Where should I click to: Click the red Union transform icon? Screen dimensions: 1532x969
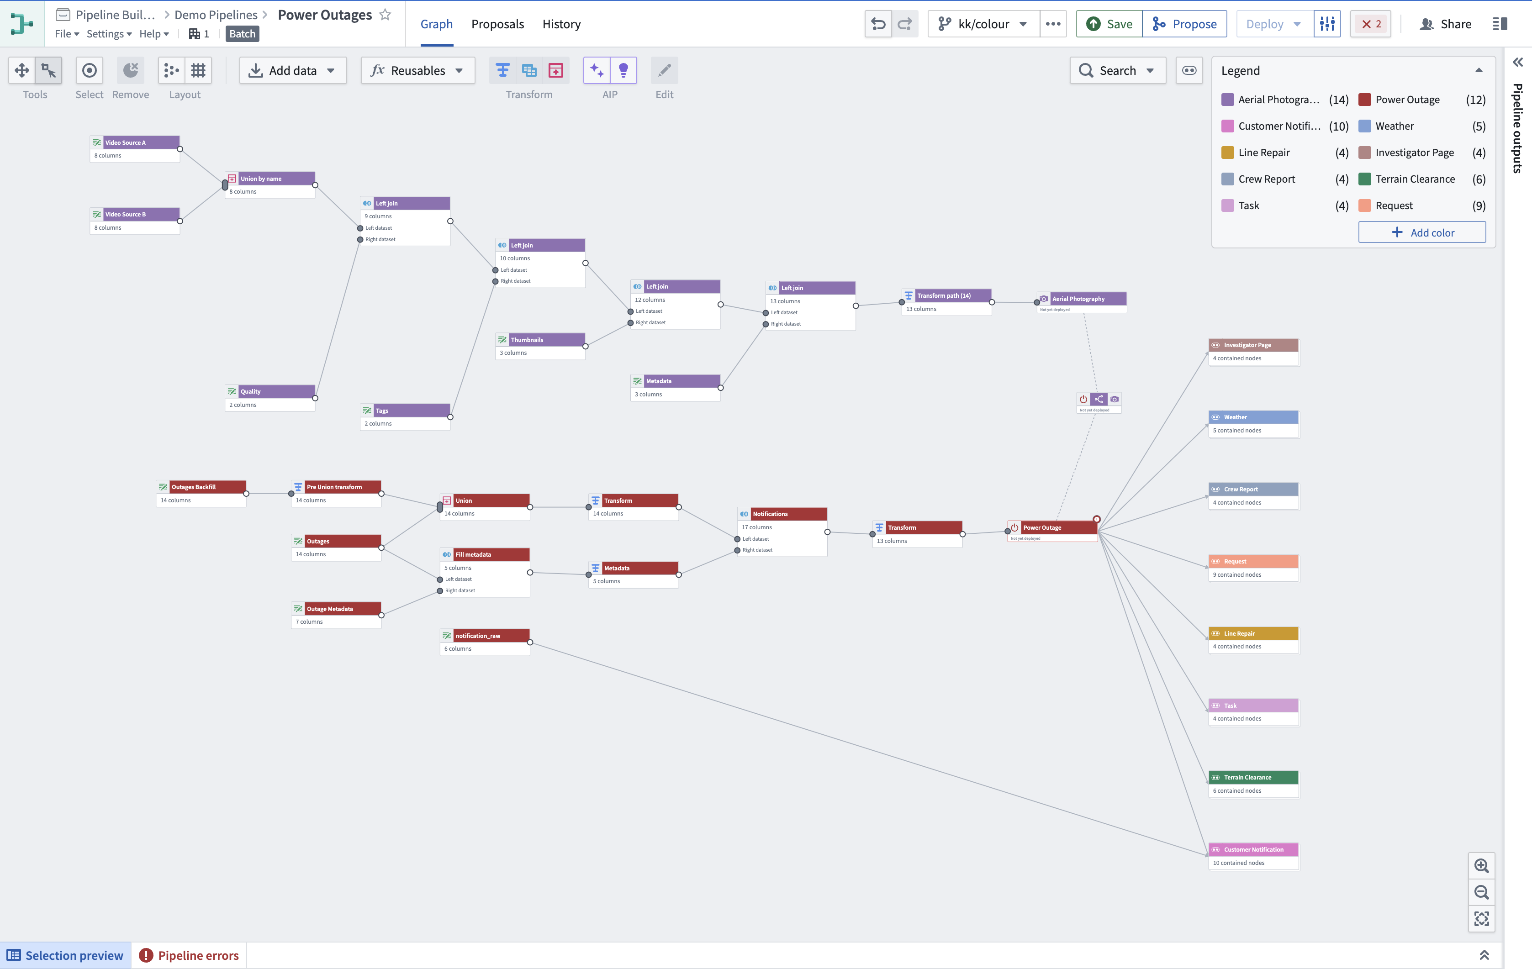point(555,71)
